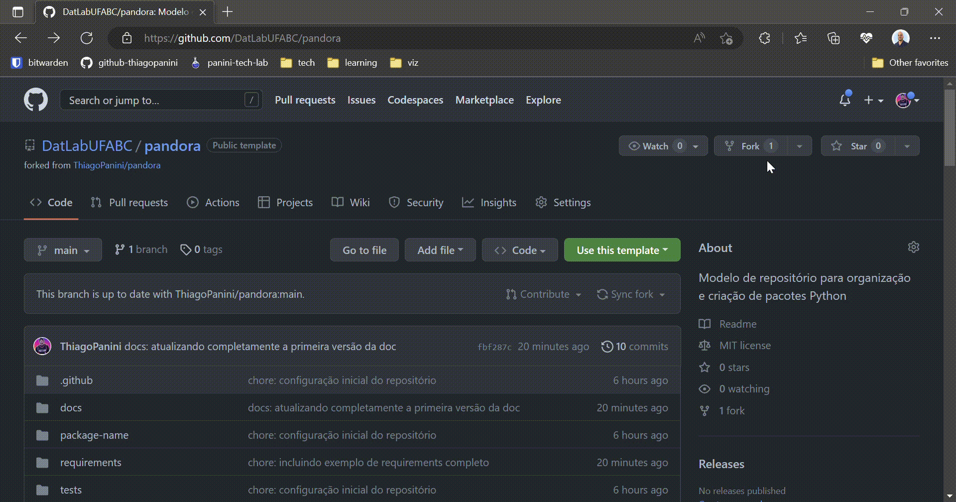Open the learning bookmarks folder

tap(352, 63)
